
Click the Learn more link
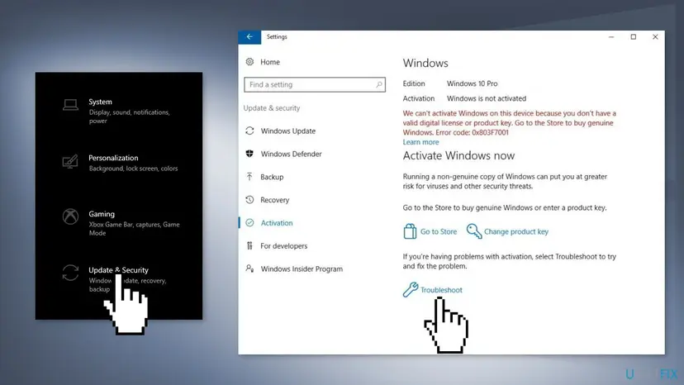pos(420,142)
